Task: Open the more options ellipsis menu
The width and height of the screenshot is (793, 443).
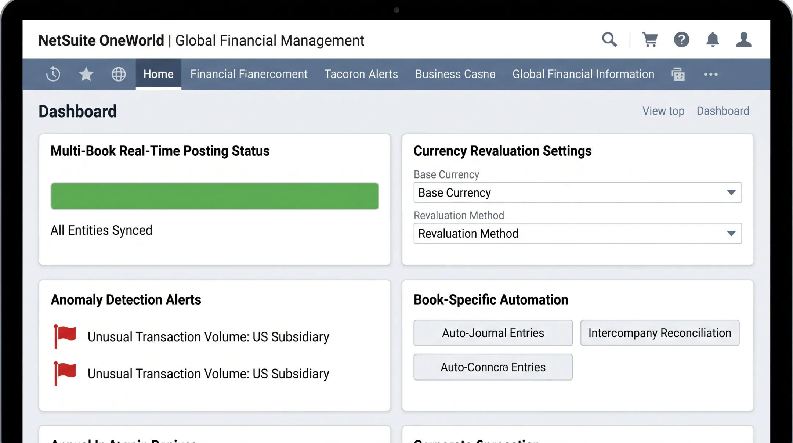Action: point(711,74)
